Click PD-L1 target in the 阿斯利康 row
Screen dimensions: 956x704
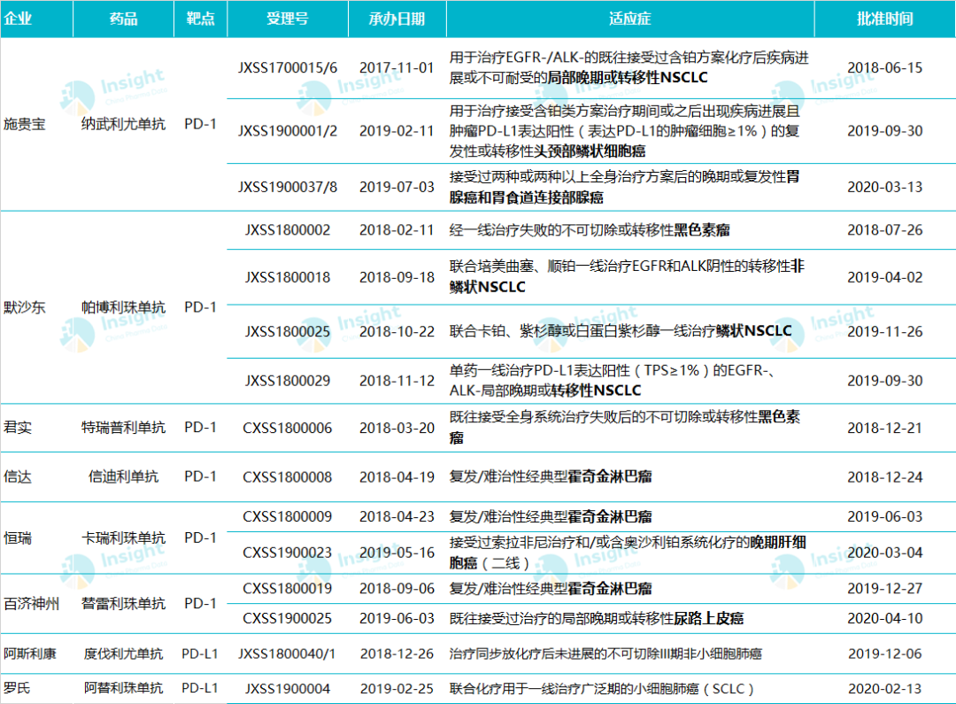coord(200,654)
